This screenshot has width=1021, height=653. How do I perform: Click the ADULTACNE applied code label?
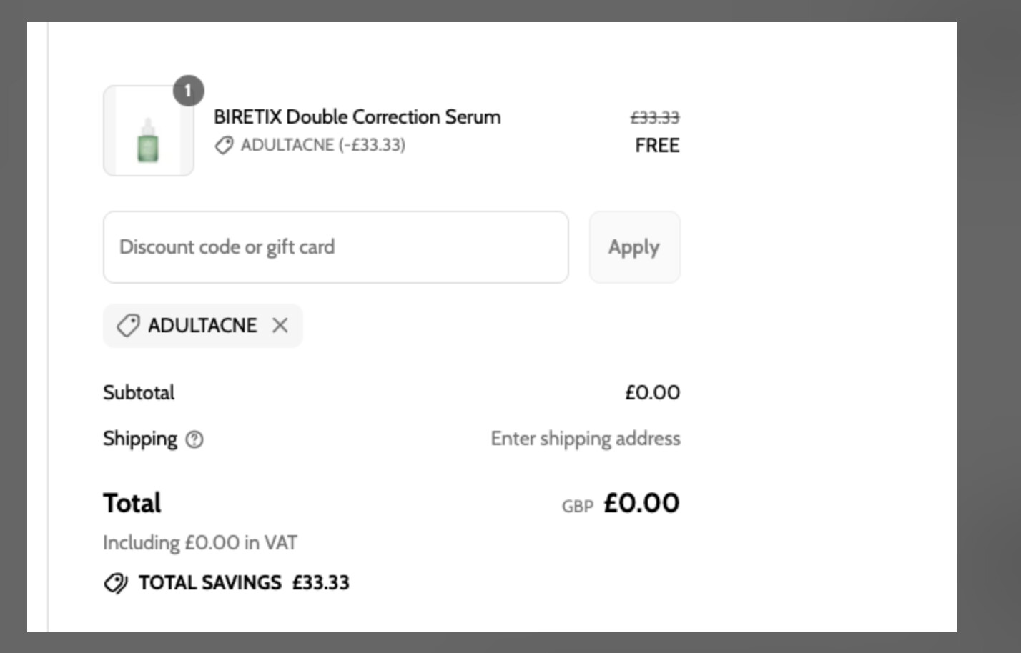click(202, 326)
